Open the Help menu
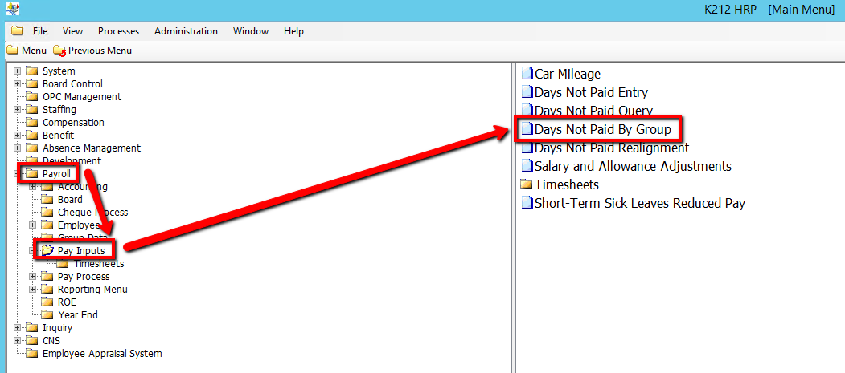Image resolution: width=845 pixels, height=373 pixels. coord(293,31)
